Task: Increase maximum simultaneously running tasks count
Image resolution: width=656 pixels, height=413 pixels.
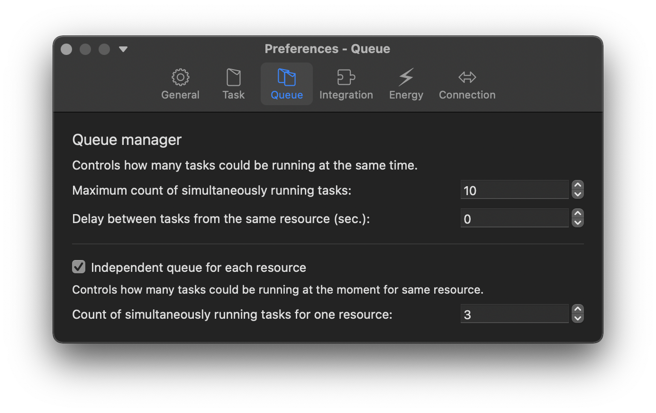Action: point(577,185)
